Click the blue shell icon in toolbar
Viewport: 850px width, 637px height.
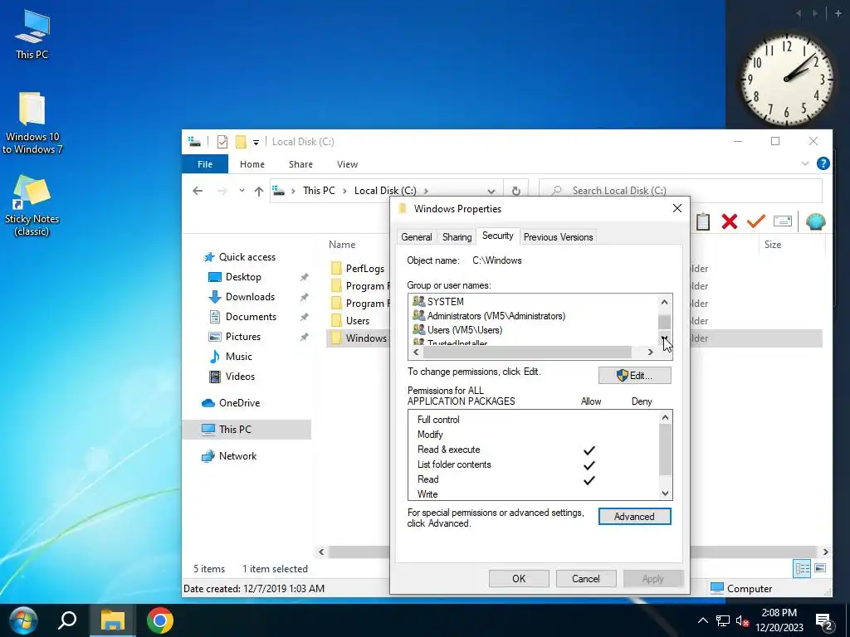pos(815,221)
